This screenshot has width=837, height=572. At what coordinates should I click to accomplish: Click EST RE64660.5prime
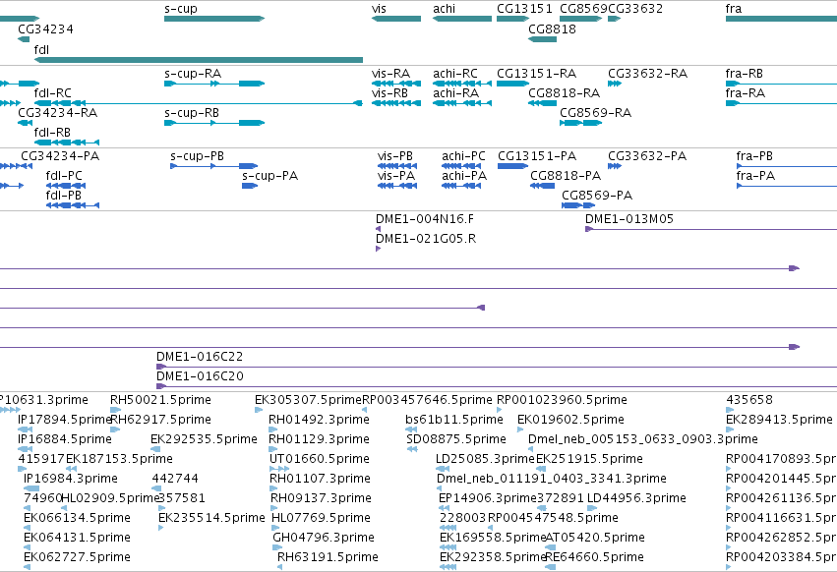point(551,567)
